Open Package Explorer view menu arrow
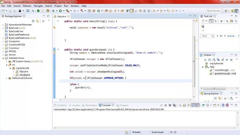The width and height of the screenshot is (240, 135). click(x=49, y=21)
